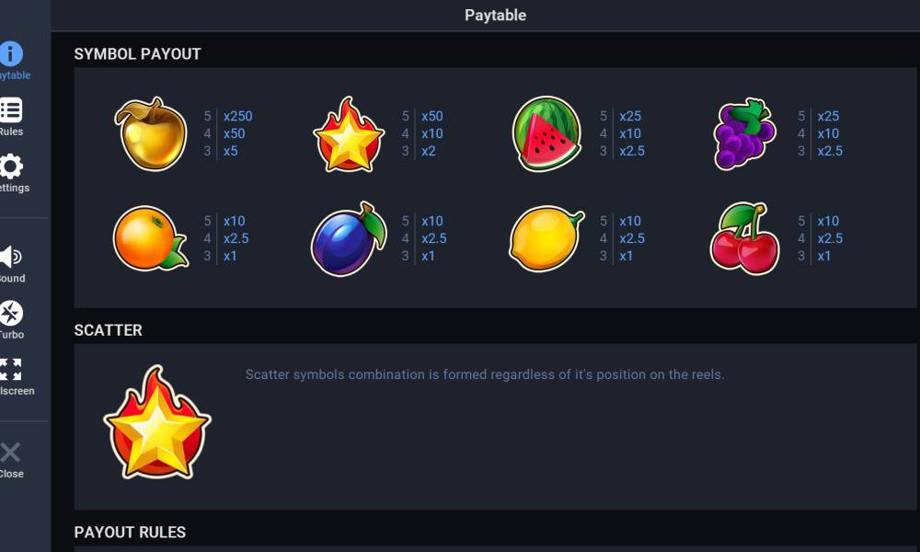Click the Scatter description text
920x552 pixels.
point(485,374)
